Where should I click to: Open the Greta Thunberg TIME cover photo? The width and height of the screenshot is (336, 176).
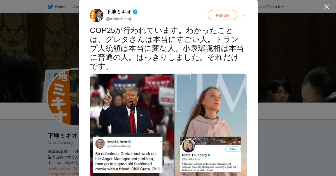pos(211,125)
